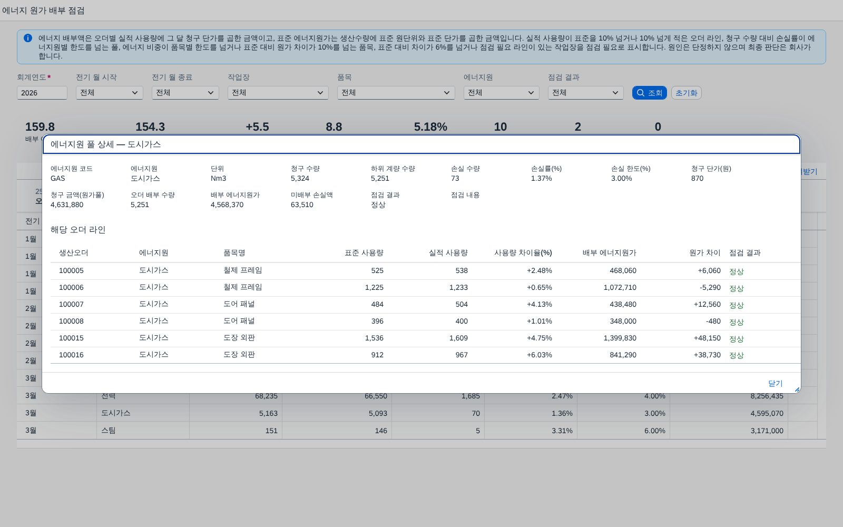Open the 품목 filter dropdown
Screen dimensions: 843x527
pyautogui.click(x=396, y=93)
